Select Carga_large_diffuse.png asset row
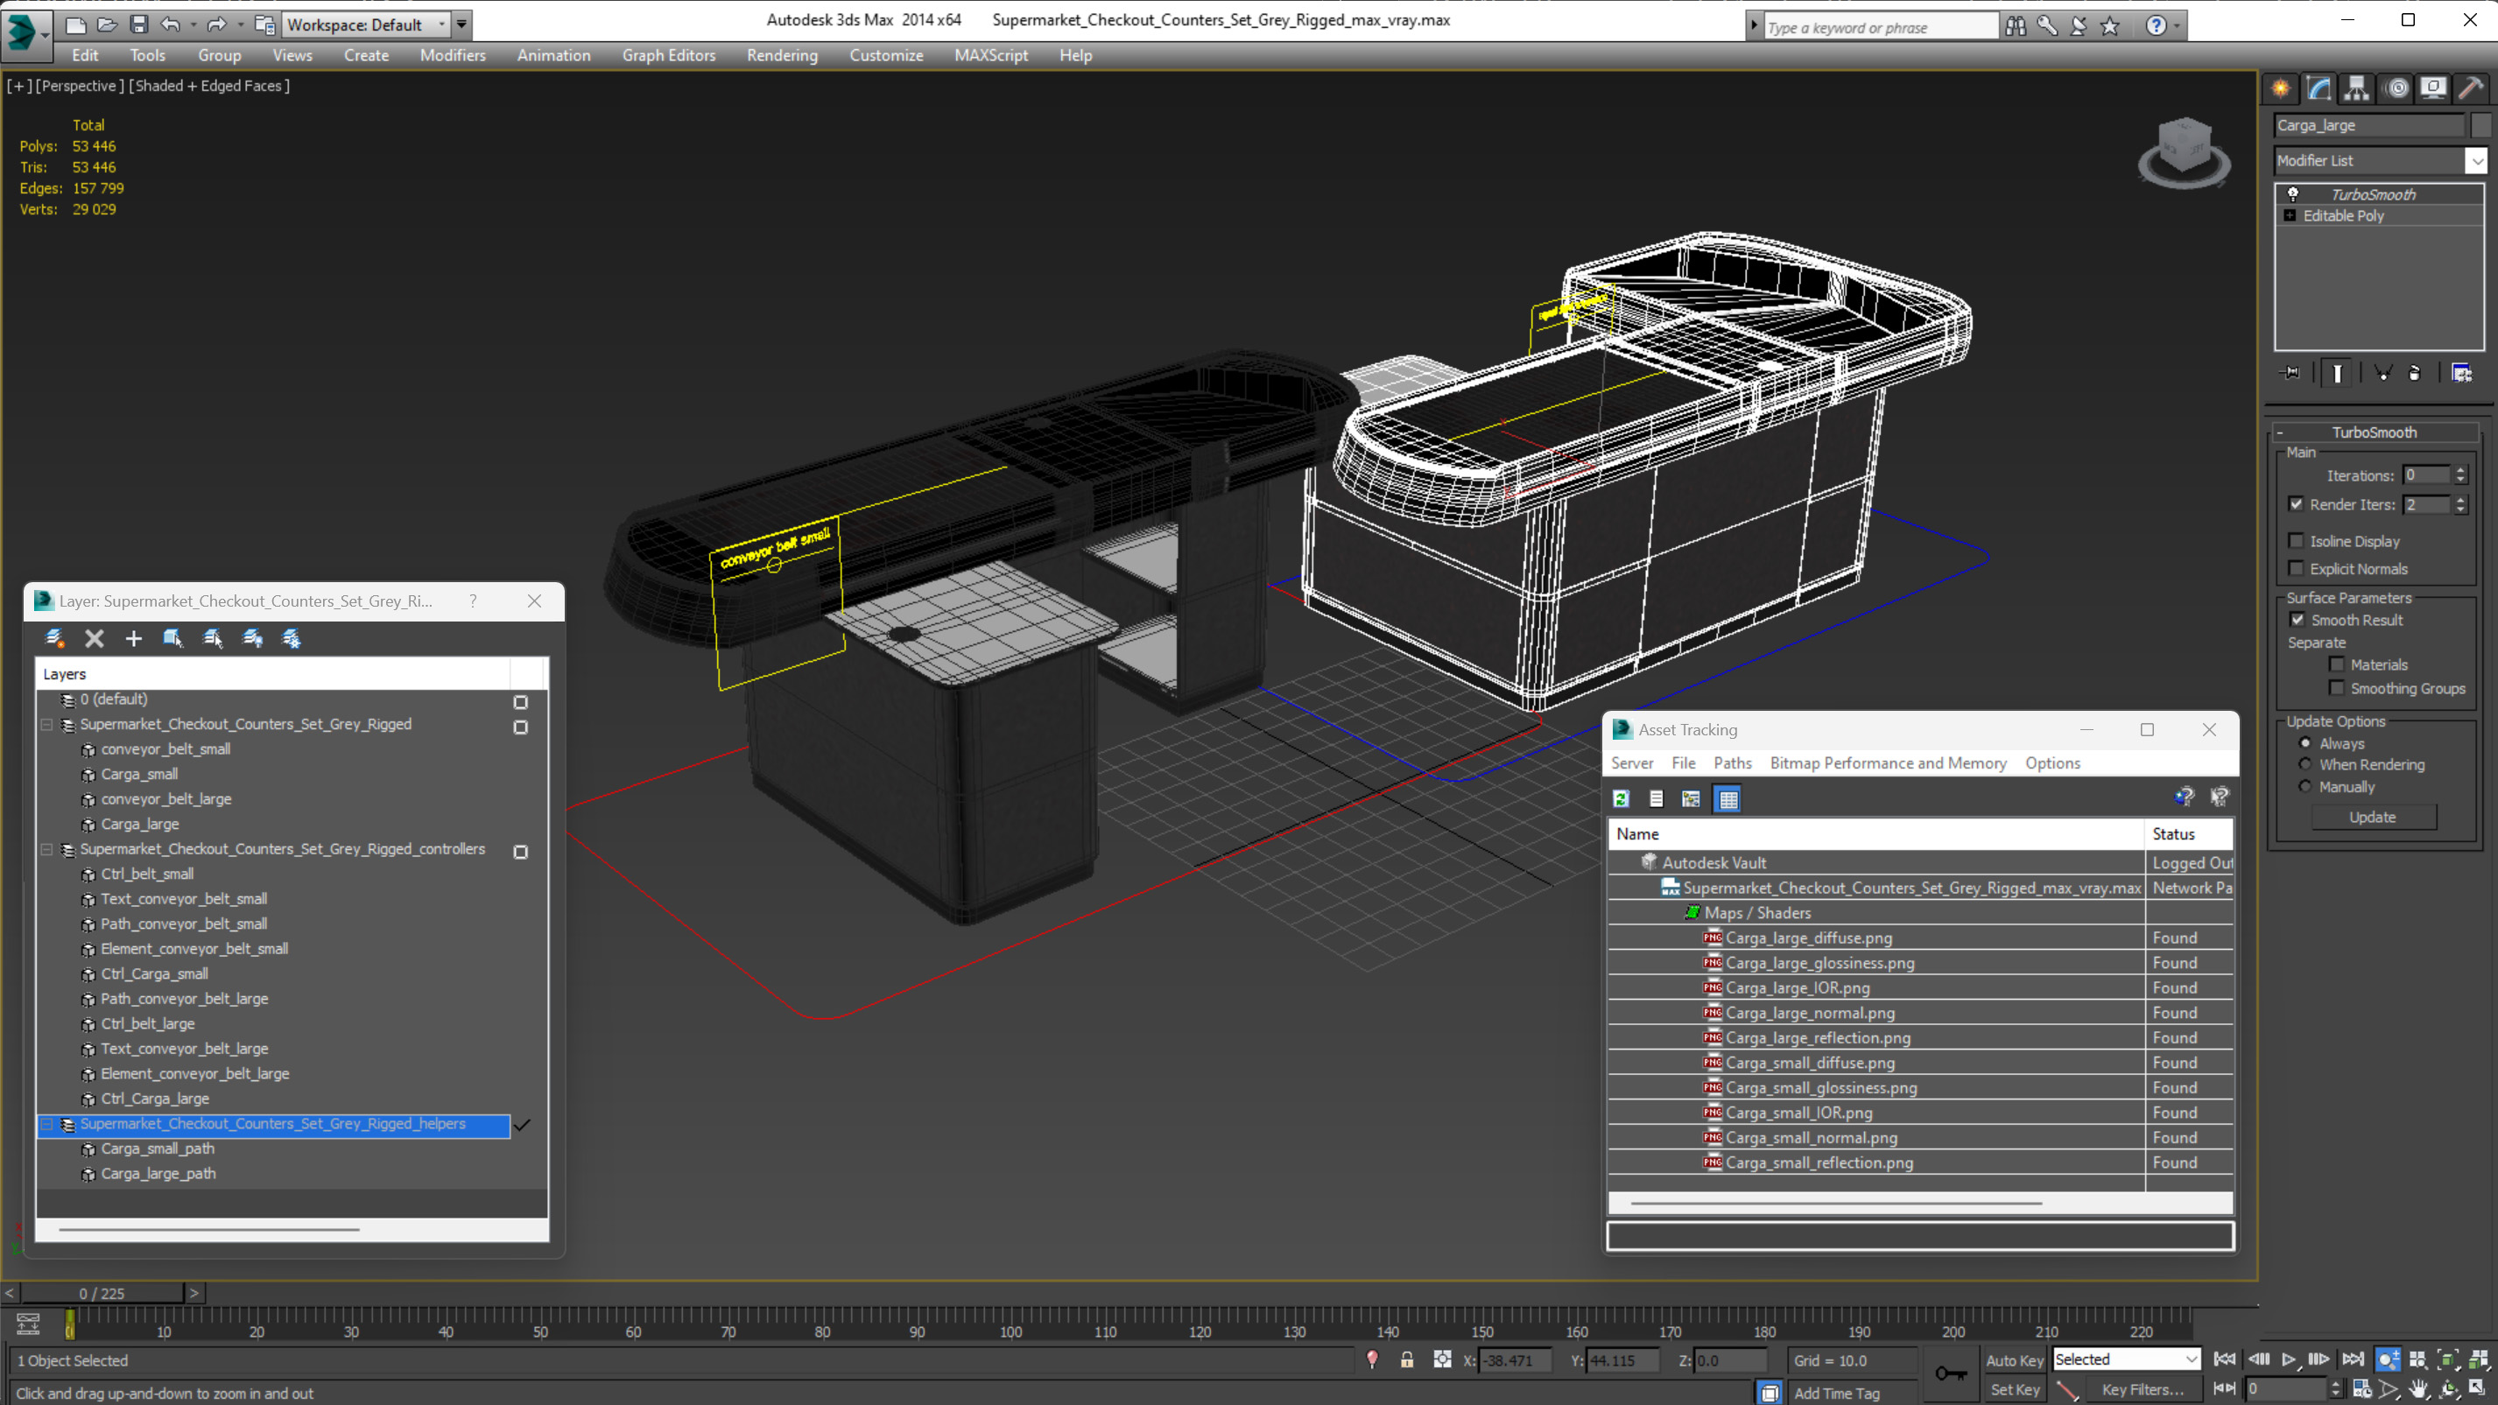This screenshot has height=1405, width=2498. (1920, 938)
